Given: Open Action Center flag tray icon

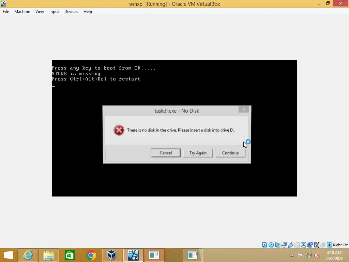Looking at the screenshot, I should [x=300, y=256].
